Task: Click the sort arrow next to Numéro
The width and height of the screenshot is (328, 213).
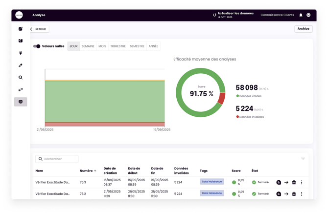Action: coord(95,171)
